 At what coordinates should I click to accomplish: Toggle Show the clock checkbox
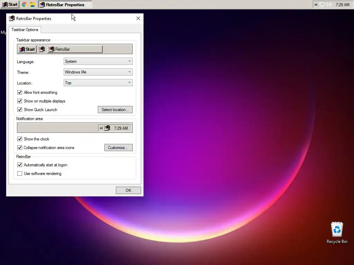[20, 139]
